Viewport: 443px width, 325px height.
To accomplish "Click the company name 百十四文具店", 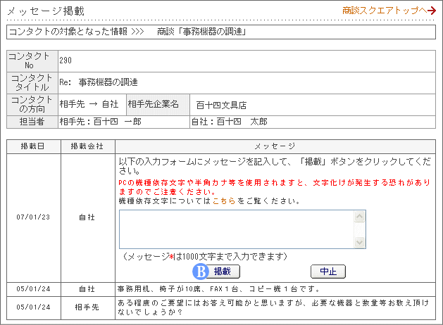I will pyautogui.click(x=221, y=105).
